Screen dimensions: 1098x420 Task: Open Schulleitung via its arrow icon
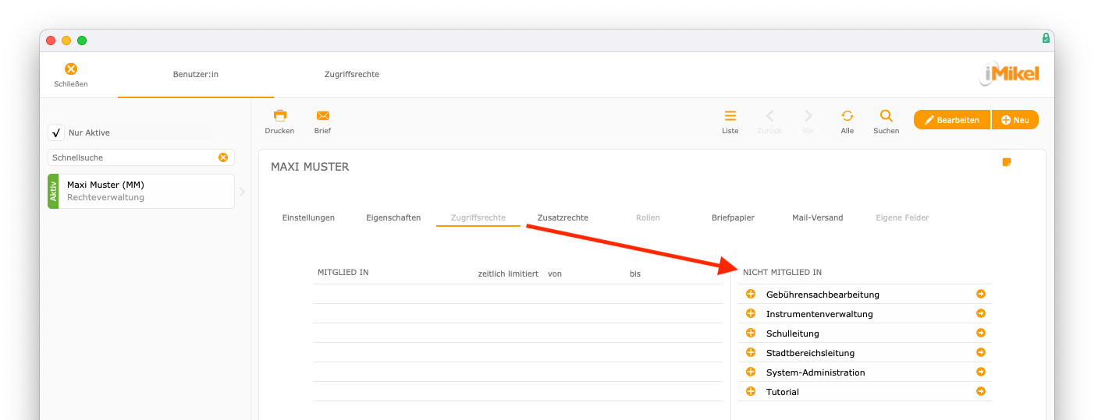pyautogui.click(x=981, y=333)
